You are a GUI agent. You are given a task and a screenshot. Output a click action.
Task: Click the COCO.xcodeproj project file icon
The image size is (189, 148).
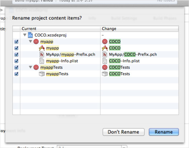[x=30, y=35]
